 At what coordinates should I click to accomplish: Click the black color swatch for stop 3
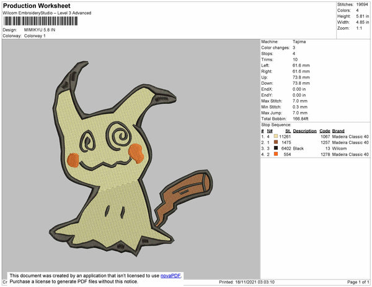275,148
